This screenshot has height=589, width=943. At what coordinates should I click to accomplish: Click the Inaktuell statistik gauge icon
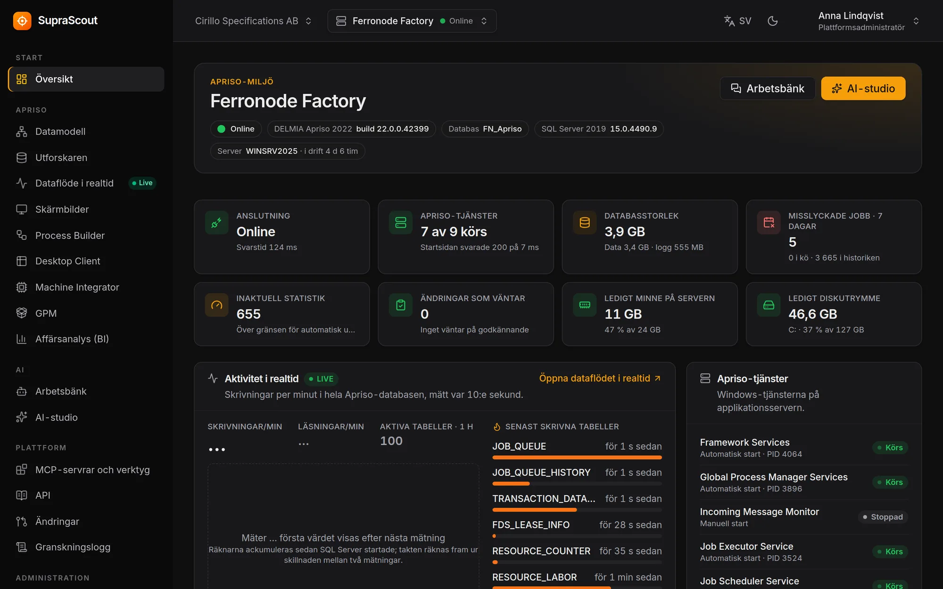tap(216, 305)
